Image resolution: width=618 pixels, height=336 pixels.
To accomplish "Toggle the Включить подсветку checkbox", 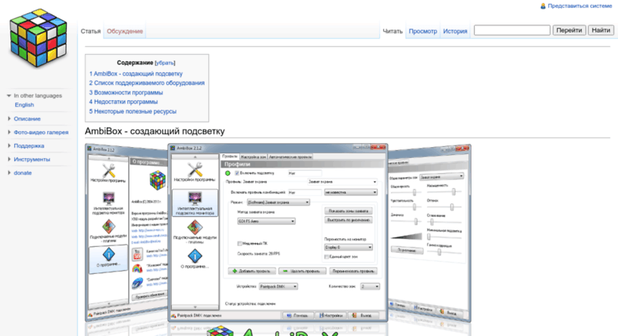I will (x=237, y=173).
